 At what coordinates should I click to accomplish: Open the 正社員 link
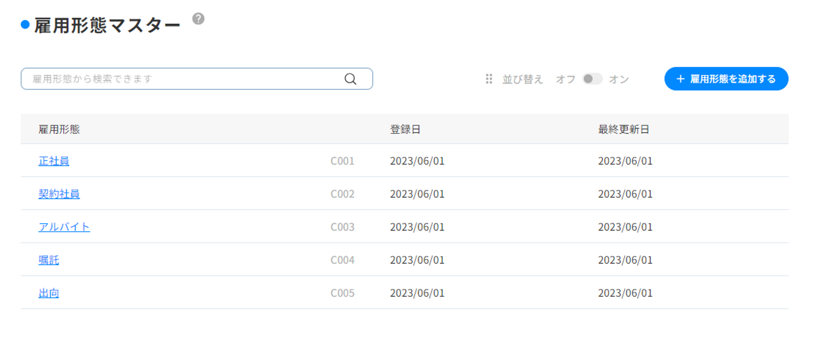(54, 161)
